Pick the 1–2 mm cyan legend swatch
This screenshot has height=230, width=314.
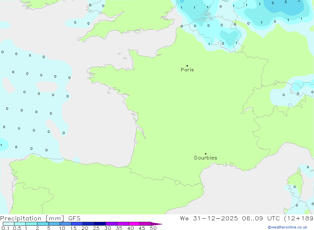pyautogui.click(x=31, y=224)
